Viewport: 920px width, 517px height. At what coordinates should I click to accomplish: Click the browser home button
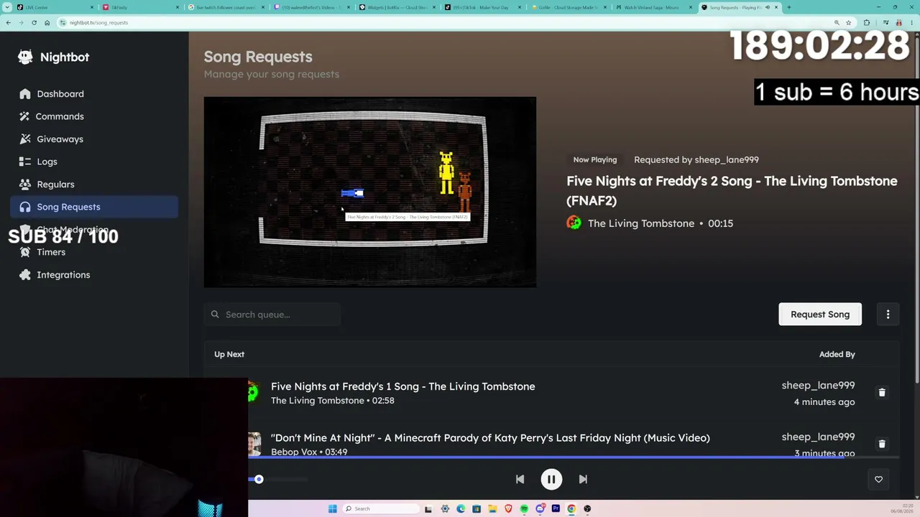[x=47, y=22]
